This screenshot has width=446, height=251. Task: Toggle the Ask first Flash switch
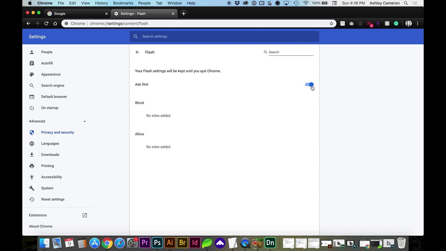point(309,84)
